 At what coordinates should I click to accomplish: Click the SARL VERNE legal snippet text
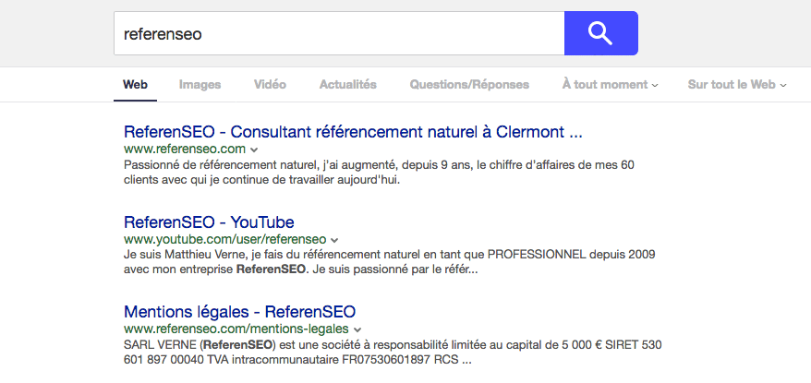pyautogui.click(x=393, y=352)
